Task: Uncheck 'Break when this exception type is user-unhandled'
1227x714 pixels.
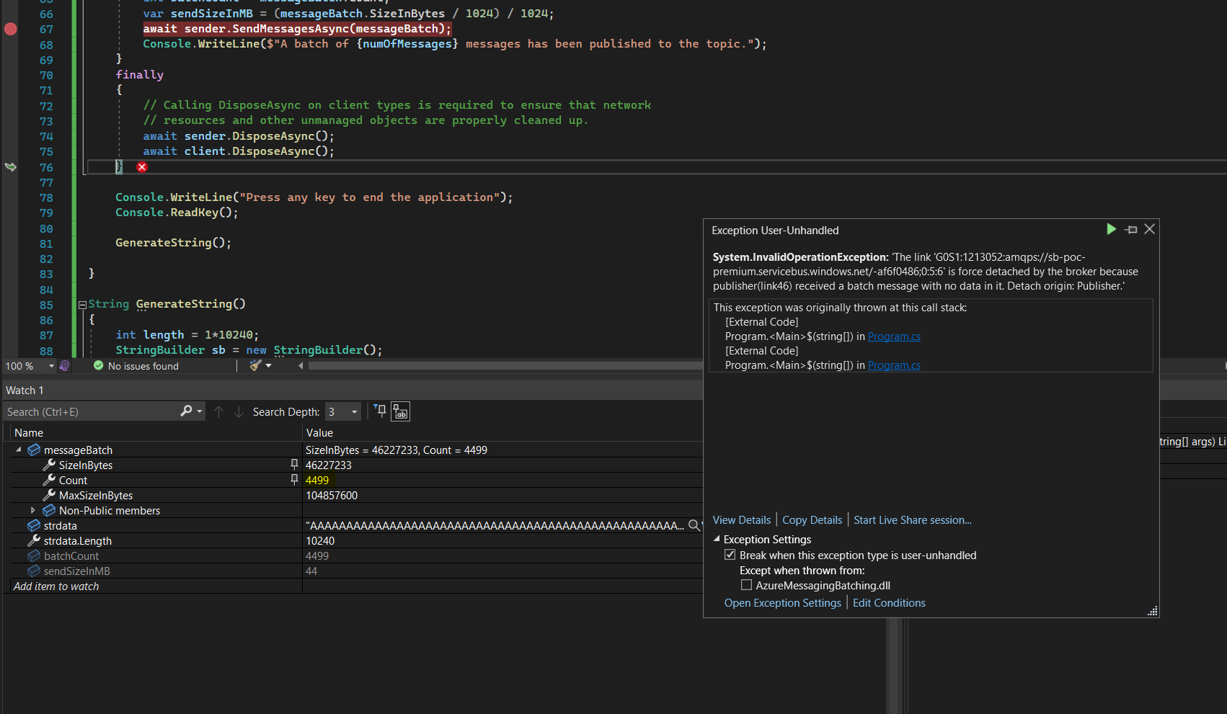Action: 730,555
